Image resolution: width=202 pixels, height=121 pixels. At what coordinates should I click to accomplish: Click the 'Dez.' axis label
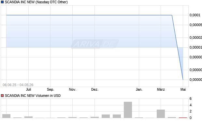95,89
